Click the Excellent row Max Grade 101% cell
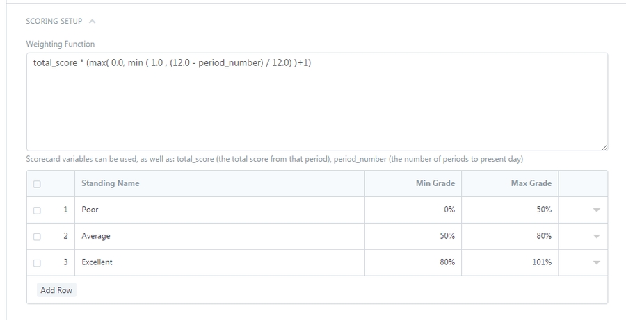This screenshot has width=626, height=320. [x=510, y=262]
